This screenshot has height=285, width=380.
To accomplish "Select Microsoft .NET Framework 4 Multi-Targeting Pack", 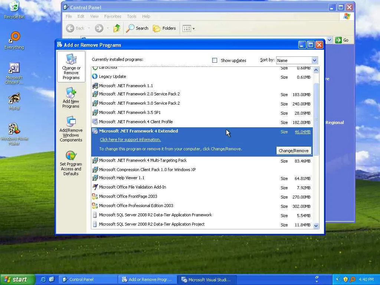I will 202,161.
